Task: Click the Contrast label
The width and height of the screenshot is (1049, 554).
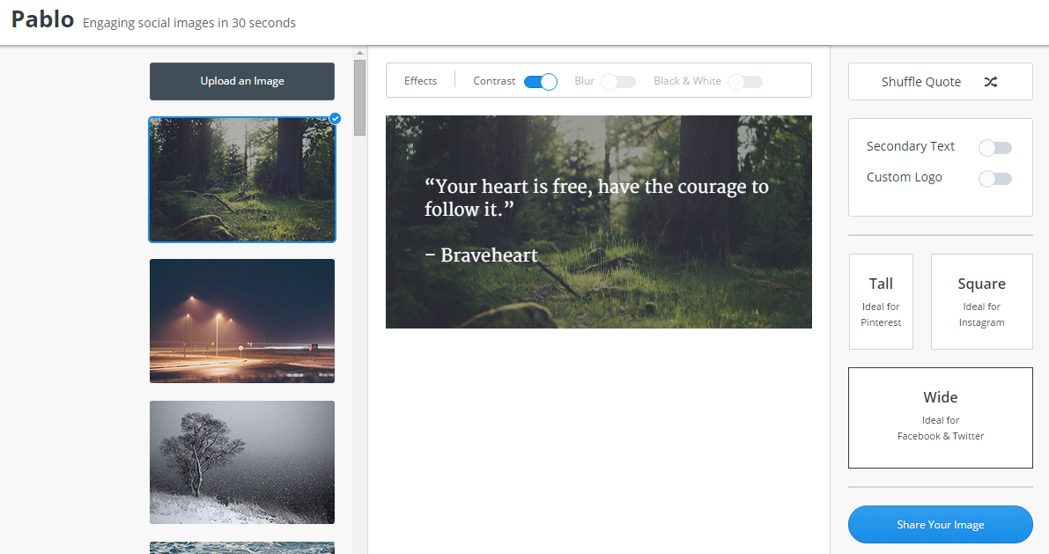Action: point(494,81)
